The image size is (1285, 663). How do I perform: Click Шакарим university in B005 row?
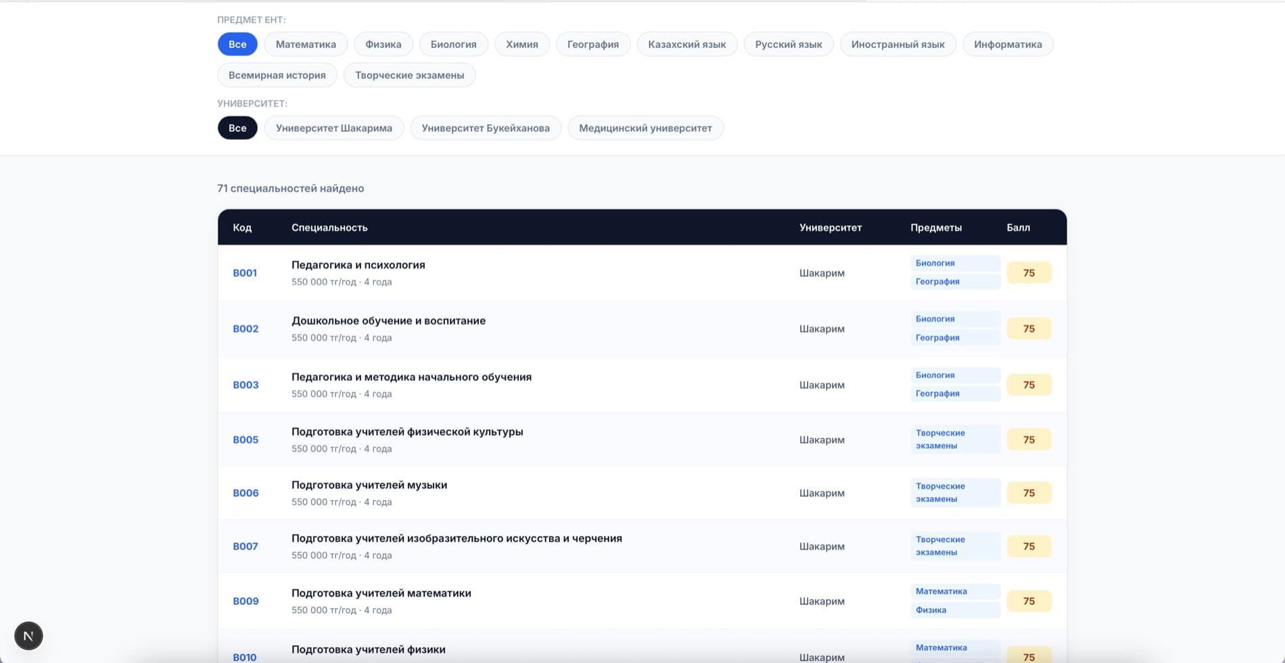[822, 440]
